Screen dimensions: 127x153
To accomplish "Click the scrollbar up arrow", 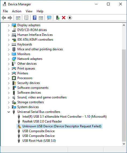I will (124, 25).
